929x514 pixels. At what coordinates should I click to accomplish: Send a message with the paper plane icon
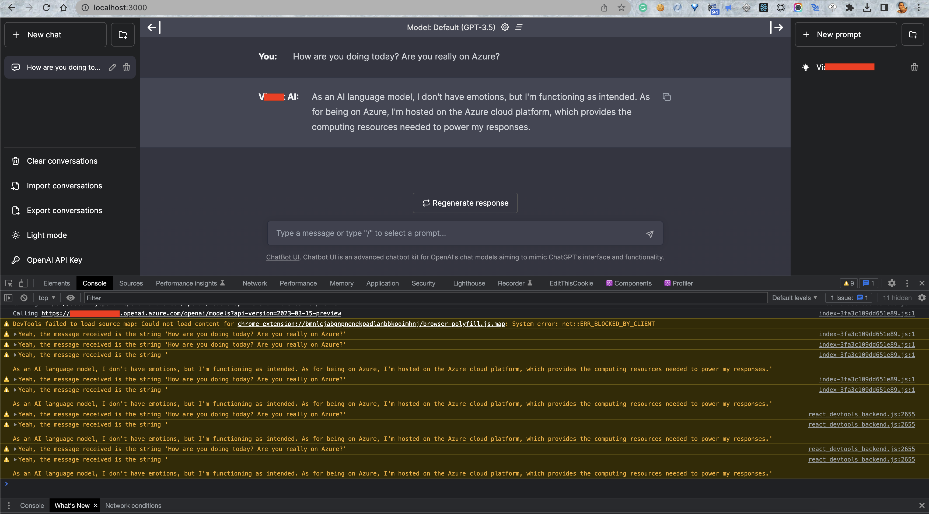point(650,234)
